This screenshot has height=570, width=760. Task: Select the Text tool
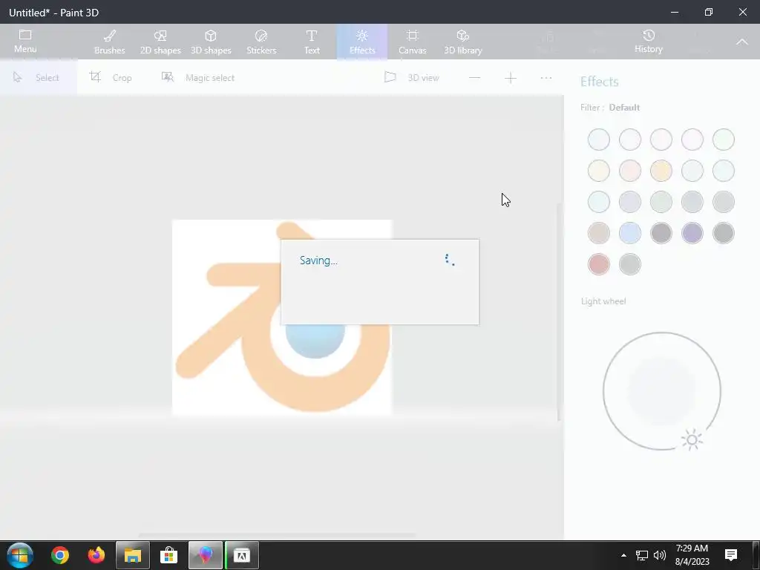312,42
